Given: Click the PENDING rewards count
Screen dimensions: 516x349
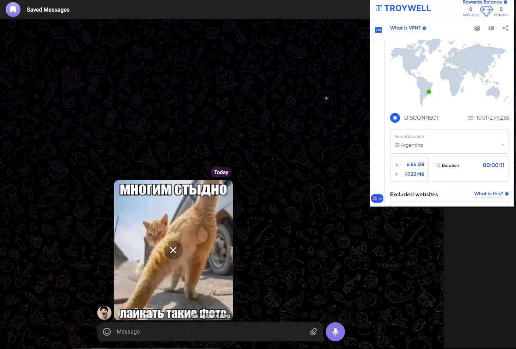Looking at the screenshot, I should pyautogui.click(x=501, y=9).
